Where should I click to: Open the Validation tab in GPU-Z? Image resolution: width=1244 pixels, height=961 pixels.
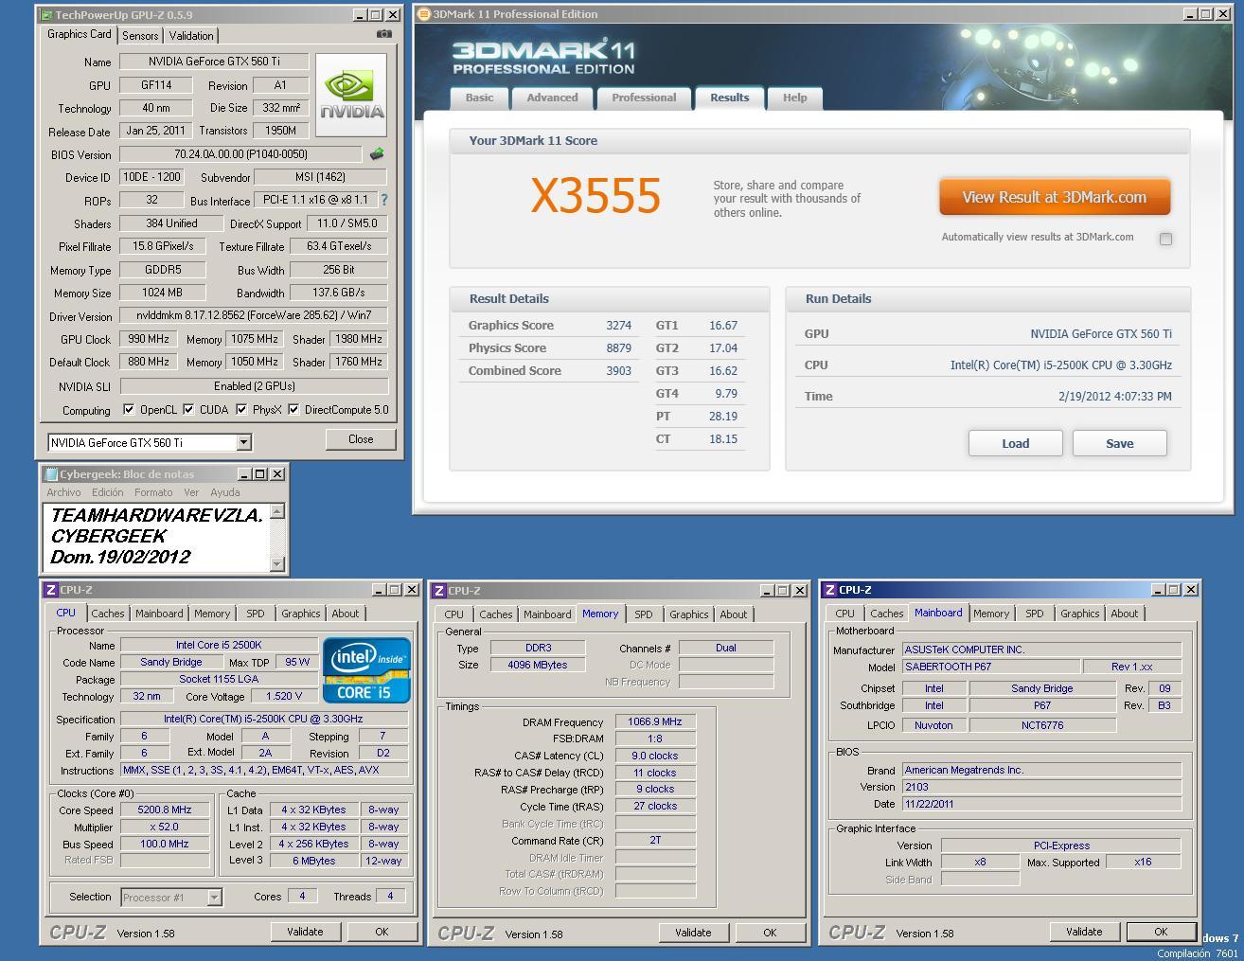pyautogui.click(x=191, y=36)
